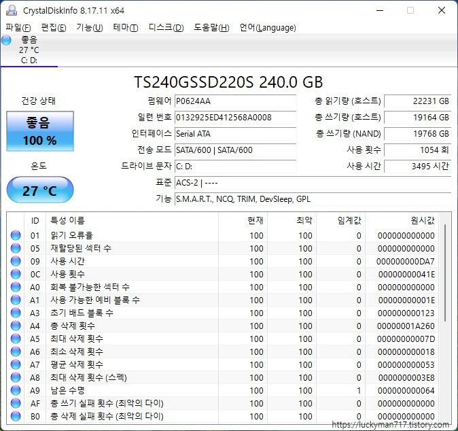Screen dimensions: 458x431
Task: Click the status orb for row A5
Action: [16, 339]
